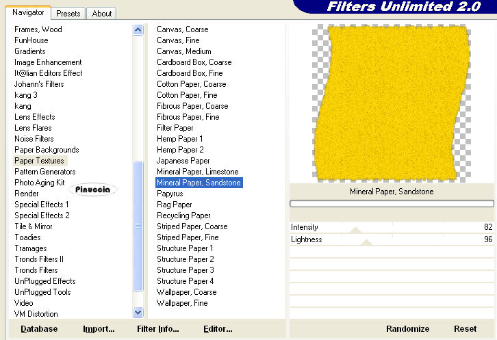The height and width of the screenshot is (340, 497).
Task: Click the Database button
Action: pos(39,329)
